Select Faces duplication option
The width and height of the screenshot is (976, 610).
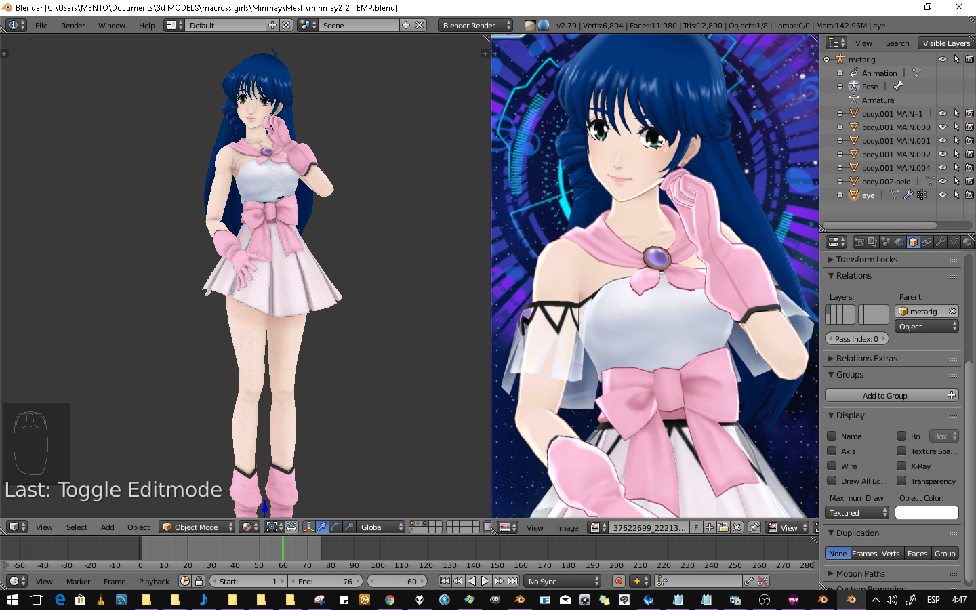point(917,553)
